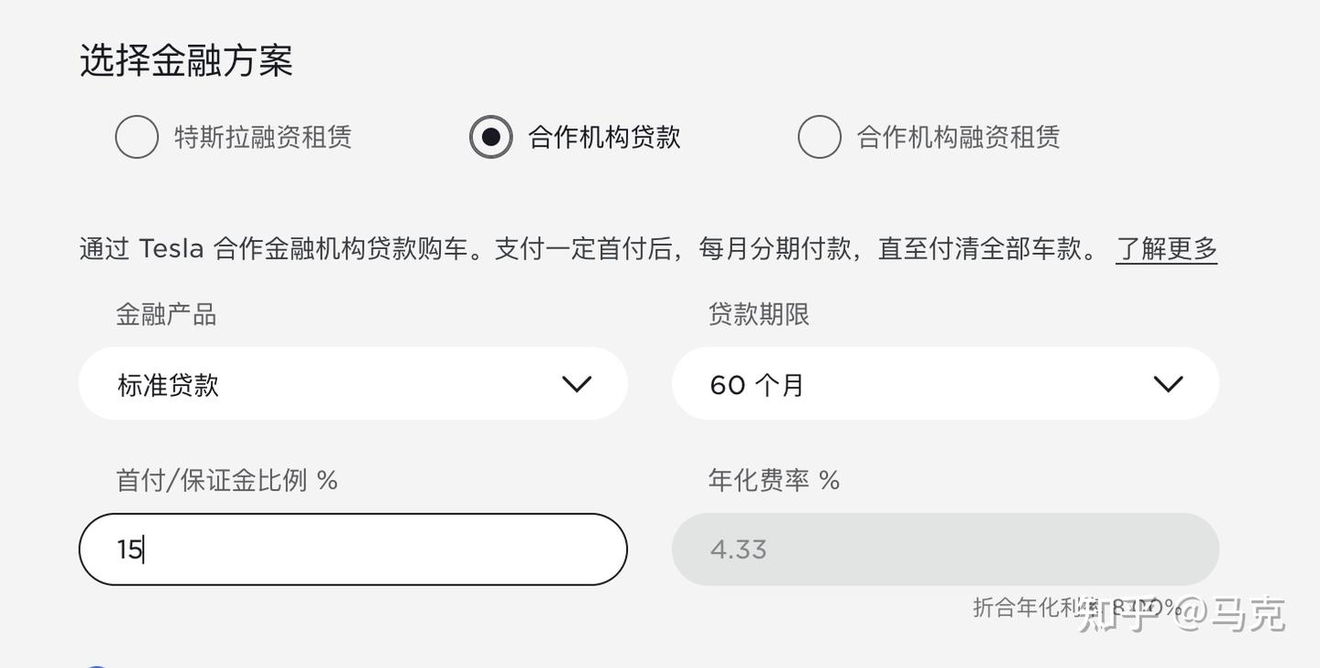Image resolution: width=1320 pixels, height=668 pixels.
Task: Click the chevron on the 金融产品 selector
Action: coord(577,384)
